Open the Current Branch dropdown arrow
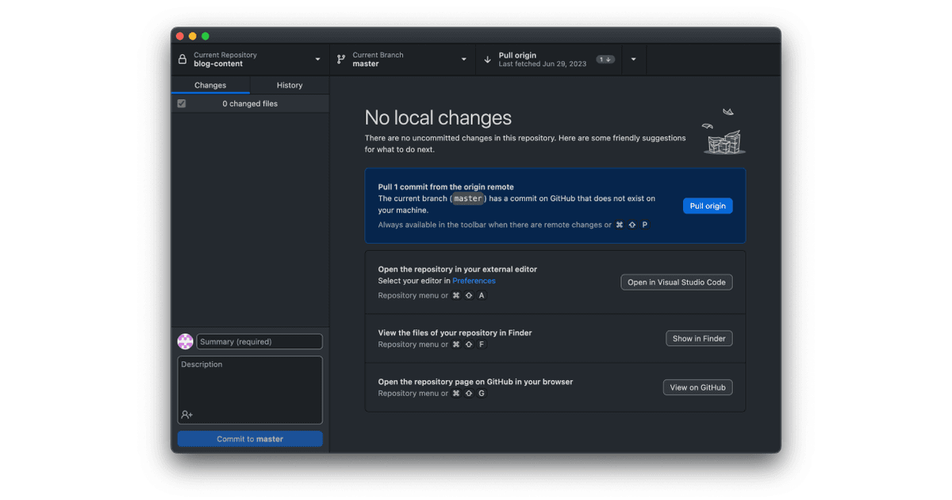This screenshot has height=500, width=952. pos(464,60)
